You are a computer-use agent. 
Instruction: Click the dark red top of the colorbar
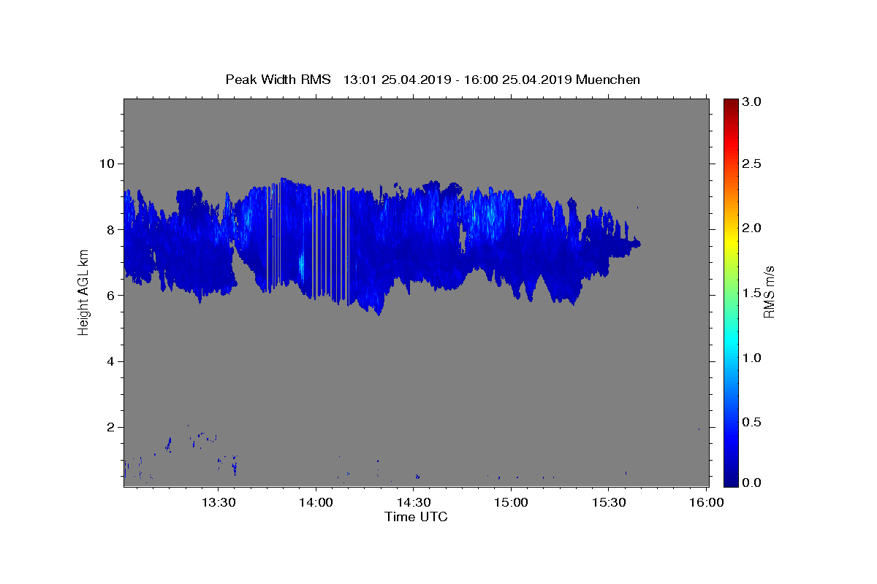[731, 101]
